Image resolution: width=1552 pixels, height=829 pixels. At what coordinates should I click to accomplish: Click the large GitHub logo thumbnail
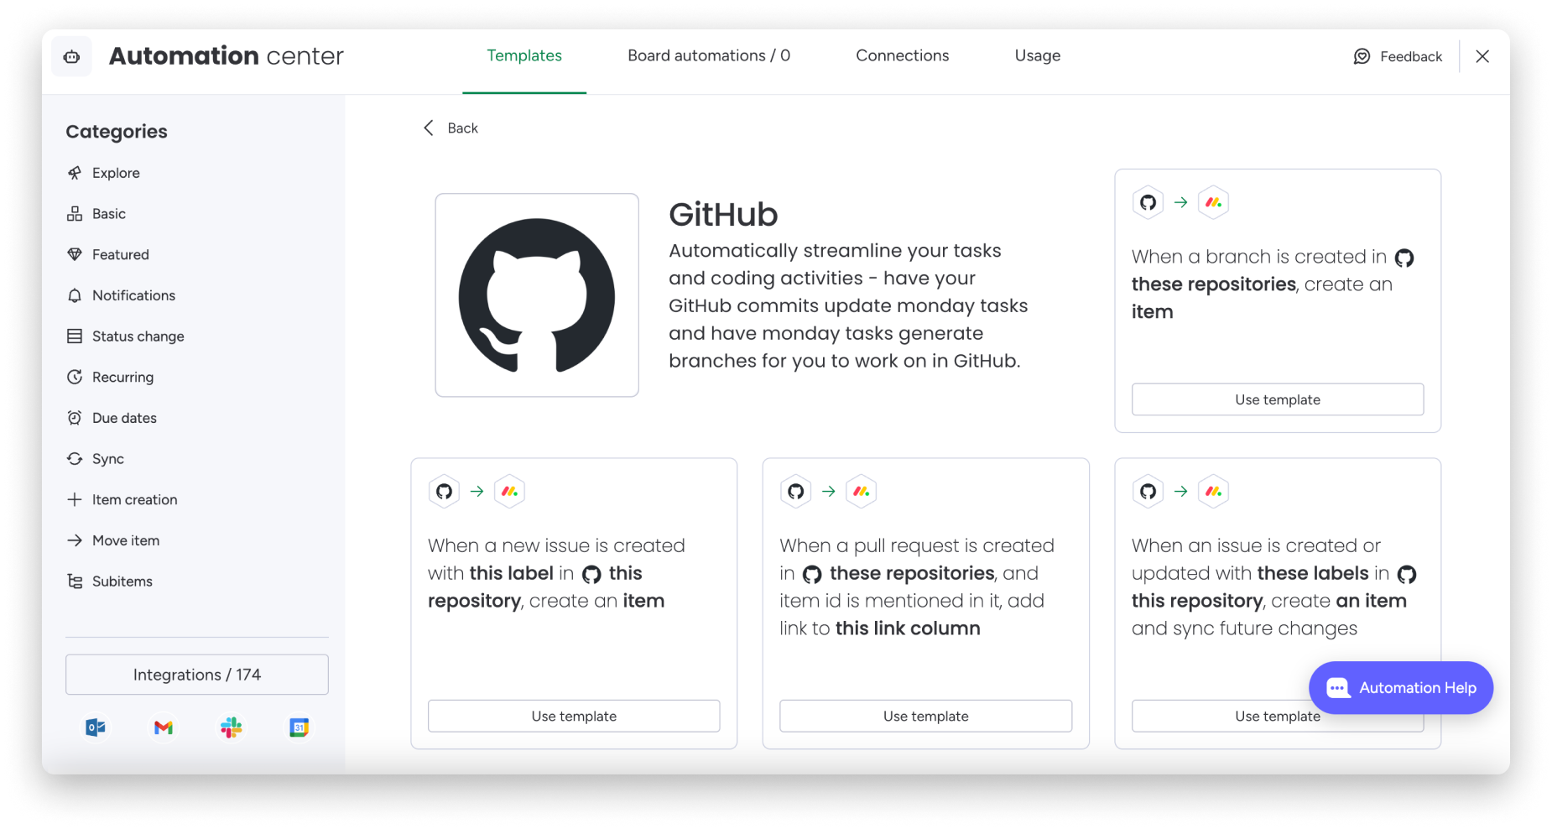click(537, 295)
